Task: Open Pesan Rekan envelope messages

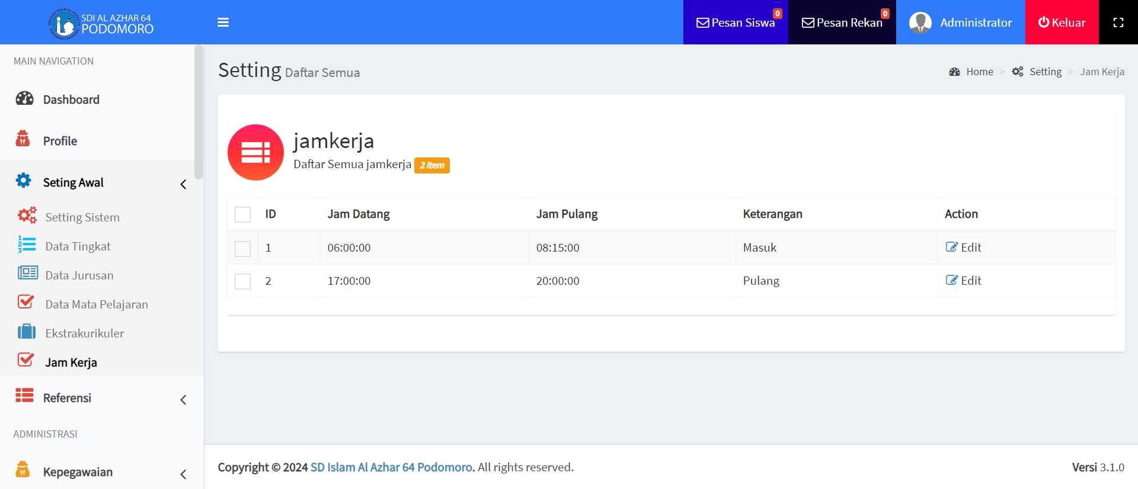Action: [x=842, y=22]
